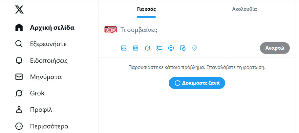Click the "Αναρτώ" post button

click(x=275, y=48)
